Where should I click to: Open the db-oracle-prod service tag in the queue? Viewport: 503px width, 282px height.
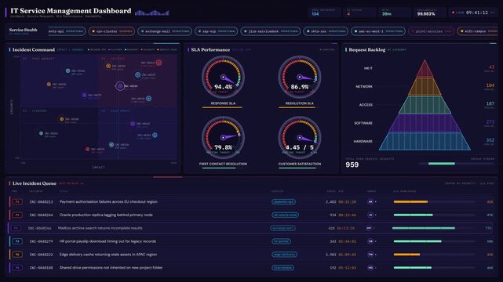click(x=285, y=215)
